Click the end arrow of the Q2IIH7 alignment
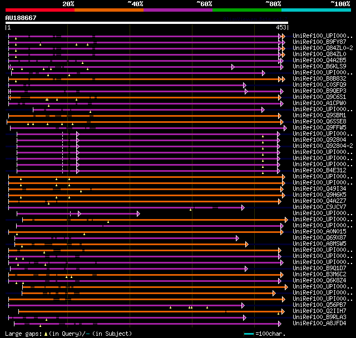Screen dimensions: 356x338 [x=283, y=312]
